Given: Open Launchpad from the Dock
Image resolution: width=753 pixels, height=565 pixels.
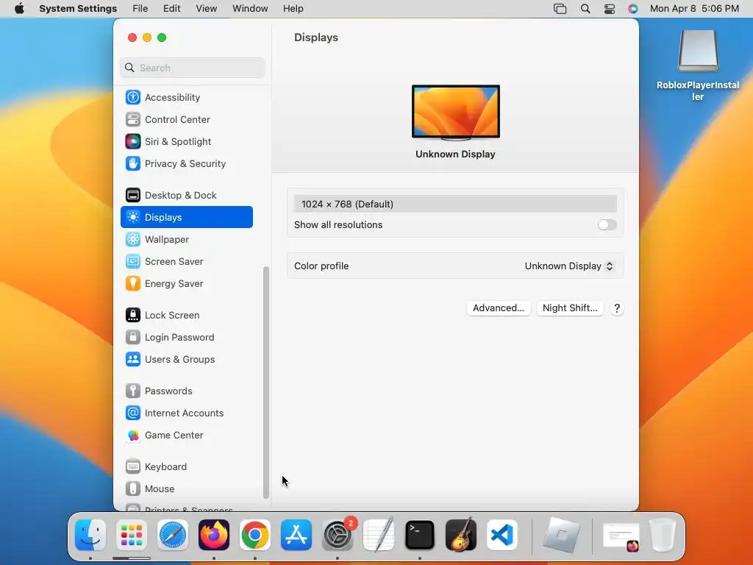Looking at the screenshot, I should [132, 535].
